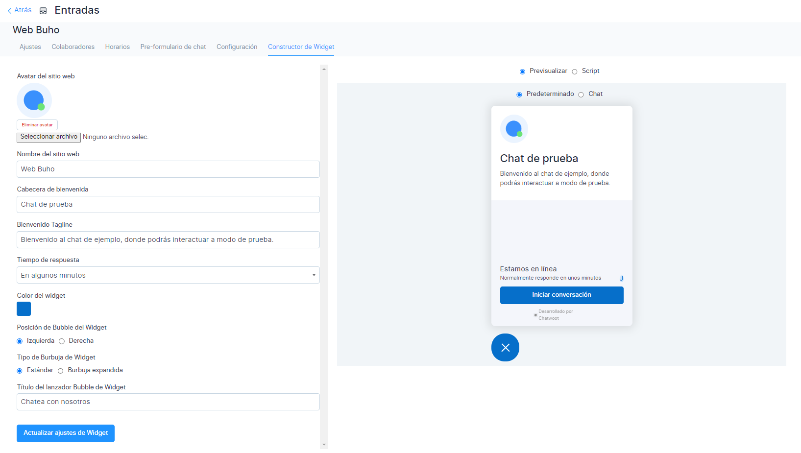Click the Chatwoot branding logo in preview

(x=535, y=315)
